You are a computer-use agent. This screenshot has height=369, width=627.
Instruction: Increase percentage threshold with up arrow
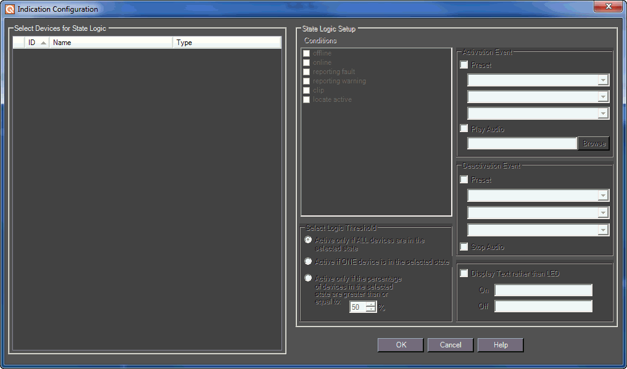370,304
